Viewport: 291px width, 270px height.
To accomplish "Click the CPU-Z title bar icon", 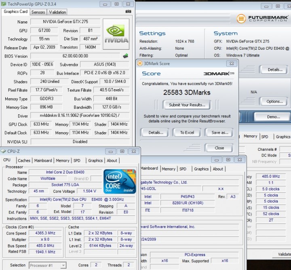I will (3, 151).
